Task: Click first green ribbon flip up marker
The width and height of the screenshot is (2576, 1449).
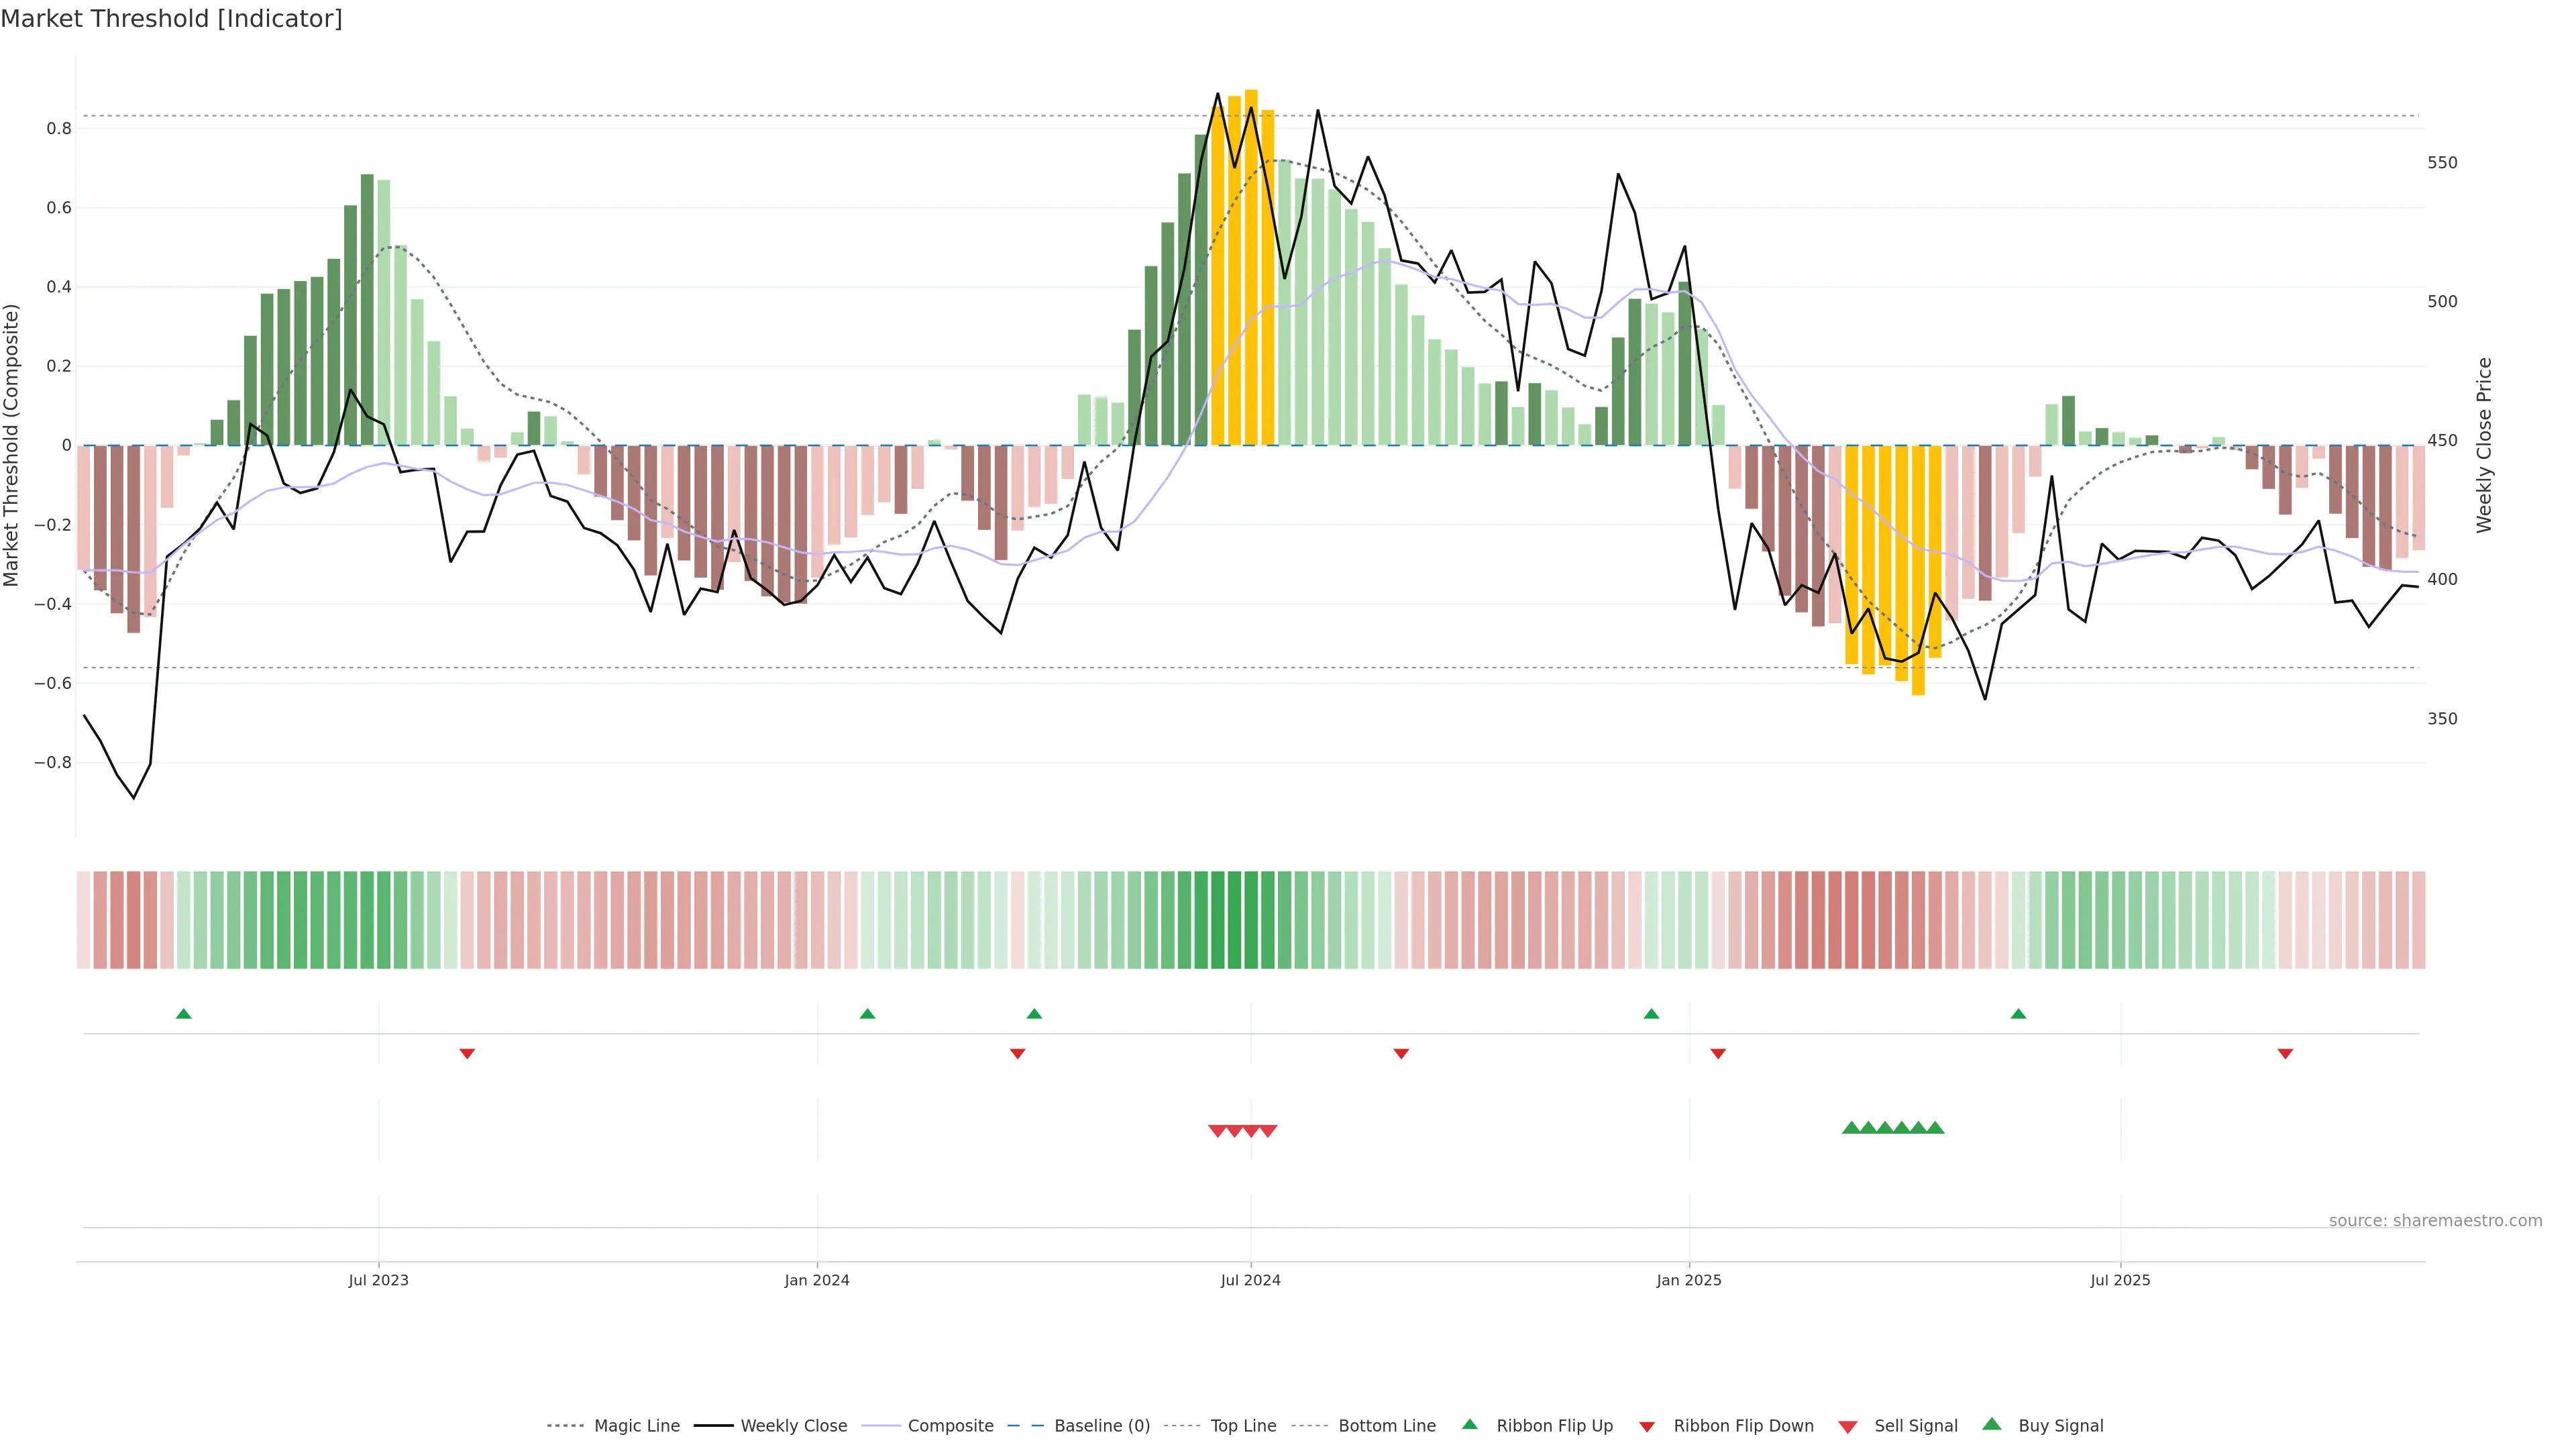Action: (184, 1014)
